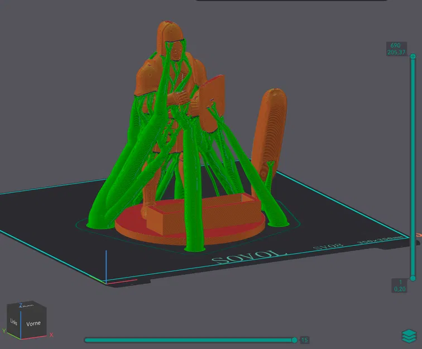
Task: Click the top face of the view cube
Action: pos(27,305)
